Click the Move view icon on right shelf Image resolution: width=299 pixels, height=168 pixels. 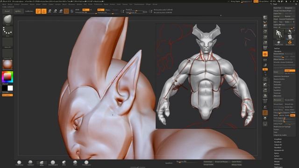pyautogui.click(x=265, y=84)
